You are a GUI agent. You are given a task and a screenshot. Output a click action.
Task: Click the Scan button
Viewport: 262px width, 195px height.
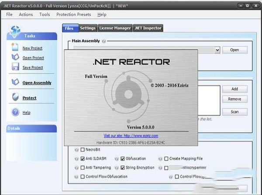[235, 112]
